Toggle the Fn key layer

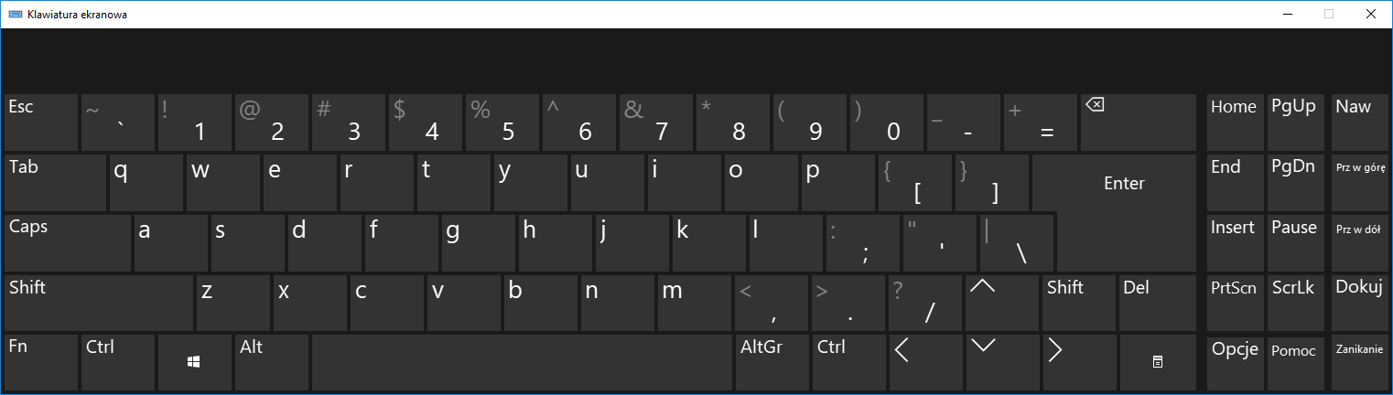click(x=41, y=362)
